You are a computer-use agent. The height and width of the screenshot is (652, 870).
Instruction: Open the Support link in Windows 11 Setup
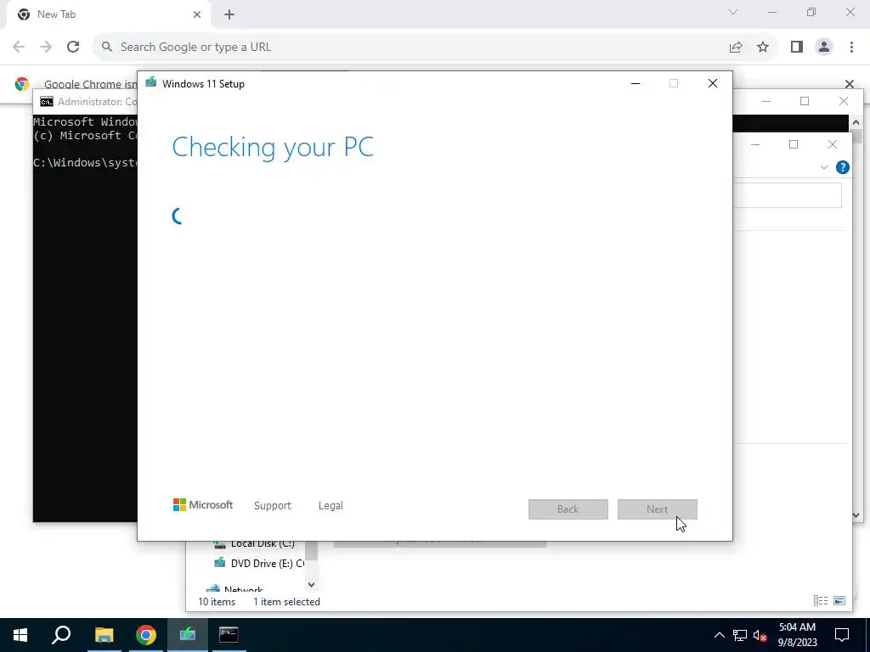[273, 506]
